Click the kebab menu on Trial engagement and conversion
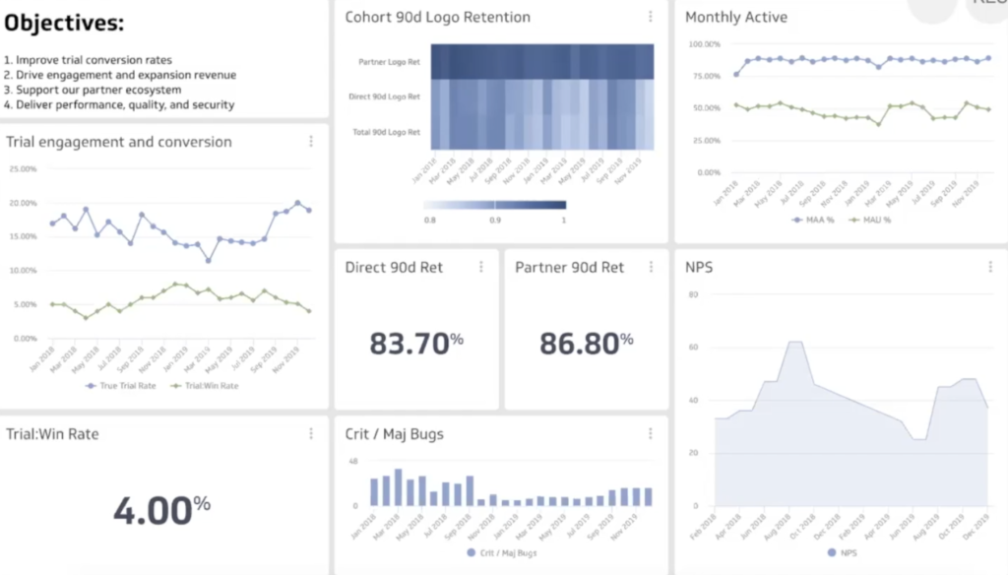 click(x=311, y=142)
